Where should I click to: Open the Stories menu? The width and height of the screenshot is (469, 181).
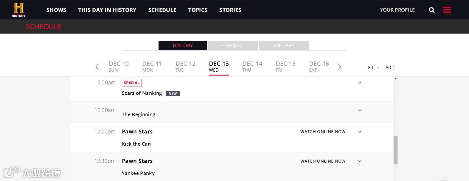(230, 10)
